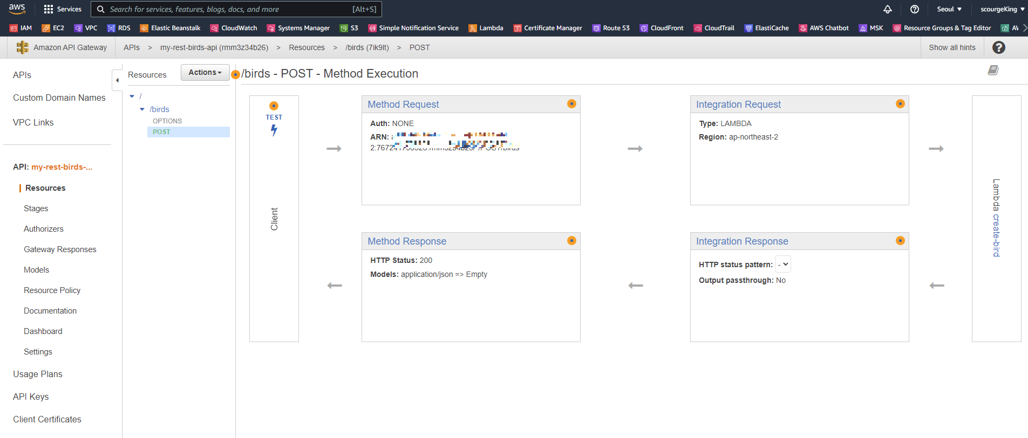
Task: Collapse the /birds resource node
Action: pyautogui.click(x=142, y=109)
